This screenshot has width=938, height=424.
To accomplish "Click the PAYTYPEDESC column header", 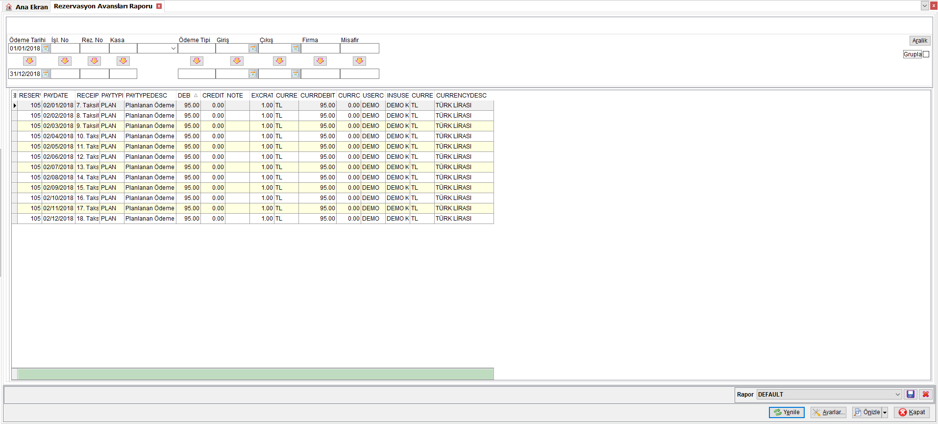I will click(150, 96).
